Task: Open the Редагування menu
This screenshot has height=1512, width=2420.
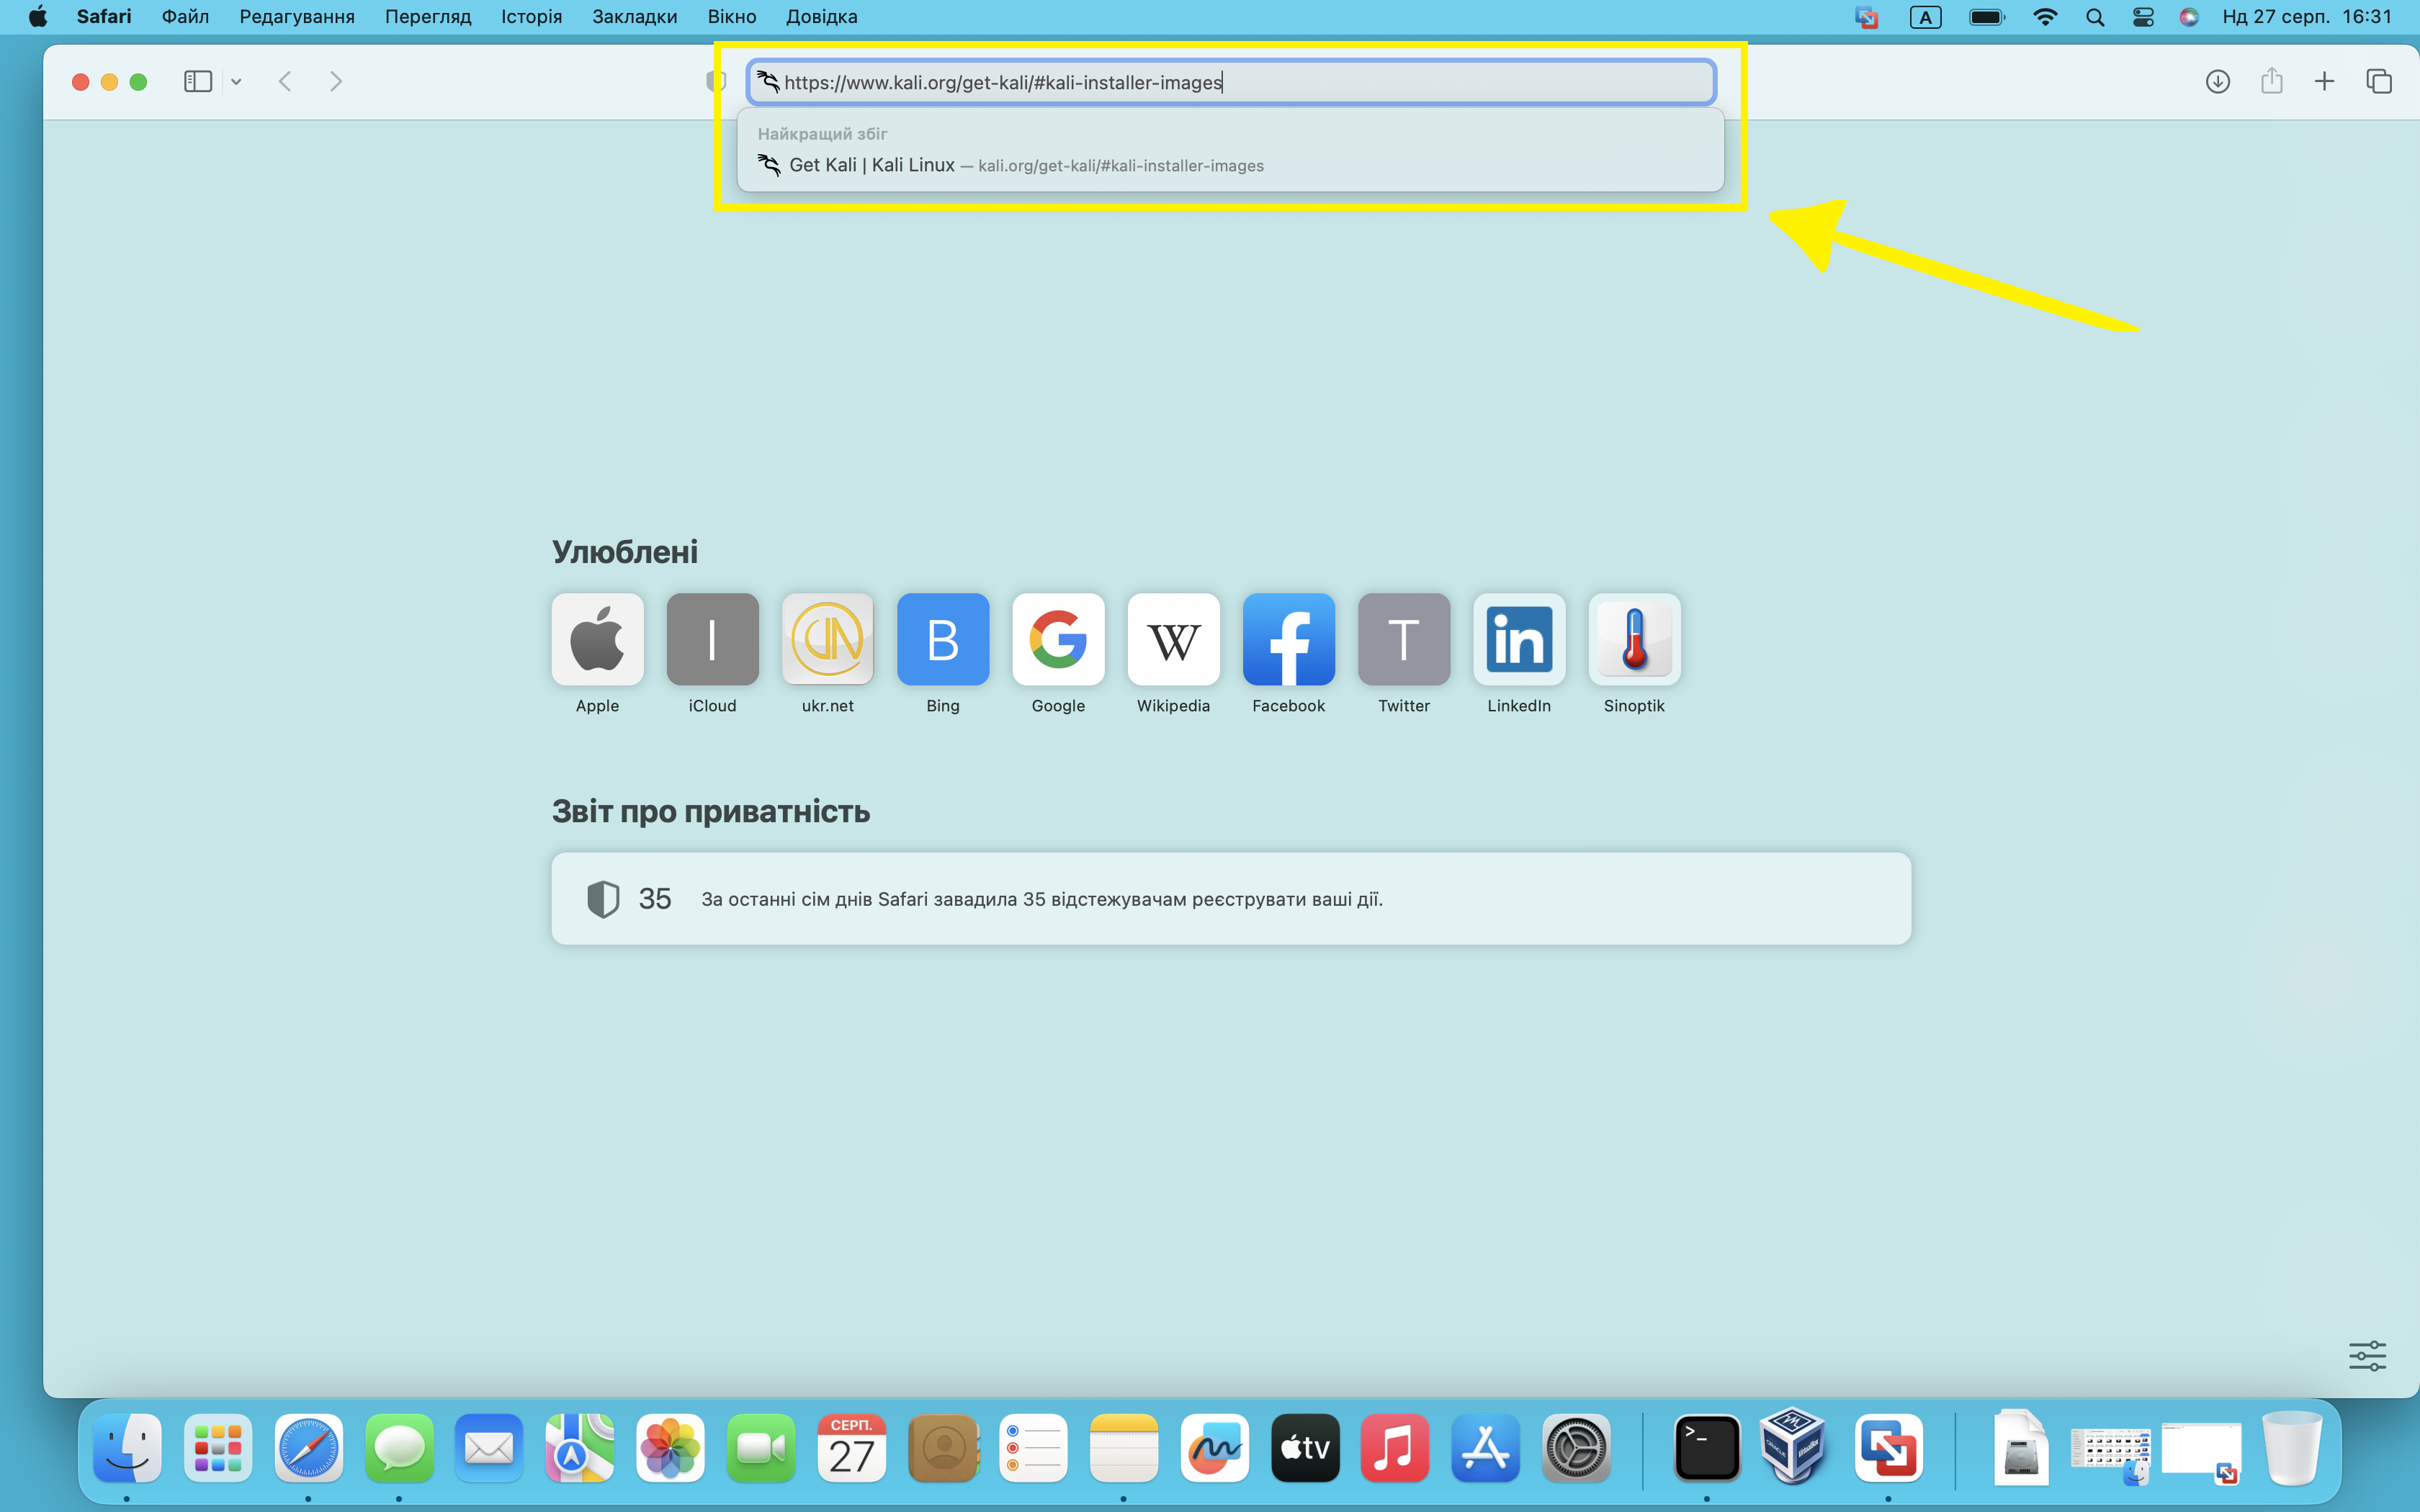Action: tap(297, 17)
